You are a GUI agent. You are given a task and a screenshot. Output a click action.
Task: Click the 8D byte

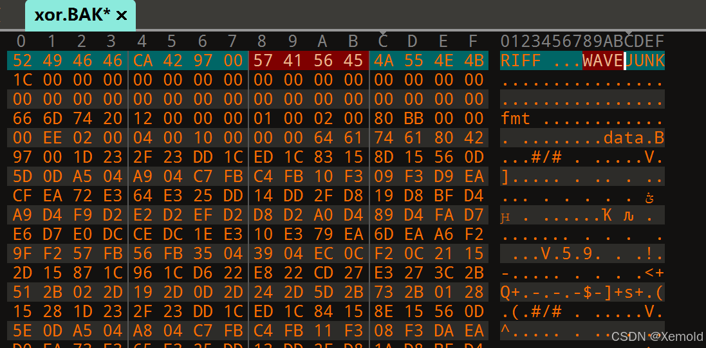(383, 157)
